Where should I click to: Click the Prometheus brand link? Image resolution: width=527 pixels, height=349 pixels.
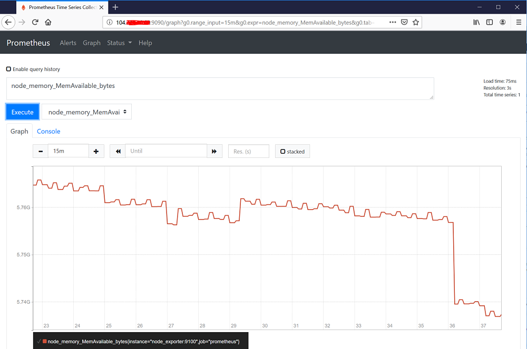[x=28, y=43]
